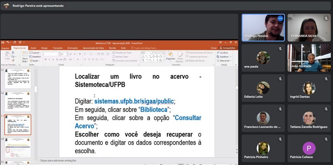
Task: Switch to the Revisão tab
Action: point(112,48)
